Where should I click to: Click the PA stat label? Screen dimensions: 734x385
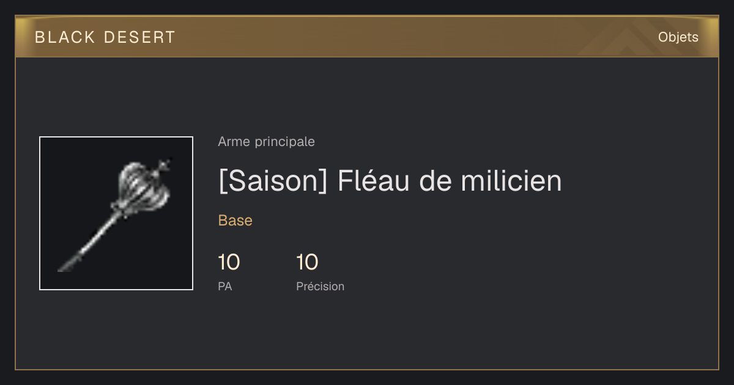tap(224, 286)
